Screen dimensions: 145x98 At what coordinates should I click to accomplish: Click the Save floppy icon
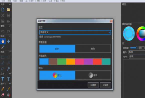click(x=8, y=15)
